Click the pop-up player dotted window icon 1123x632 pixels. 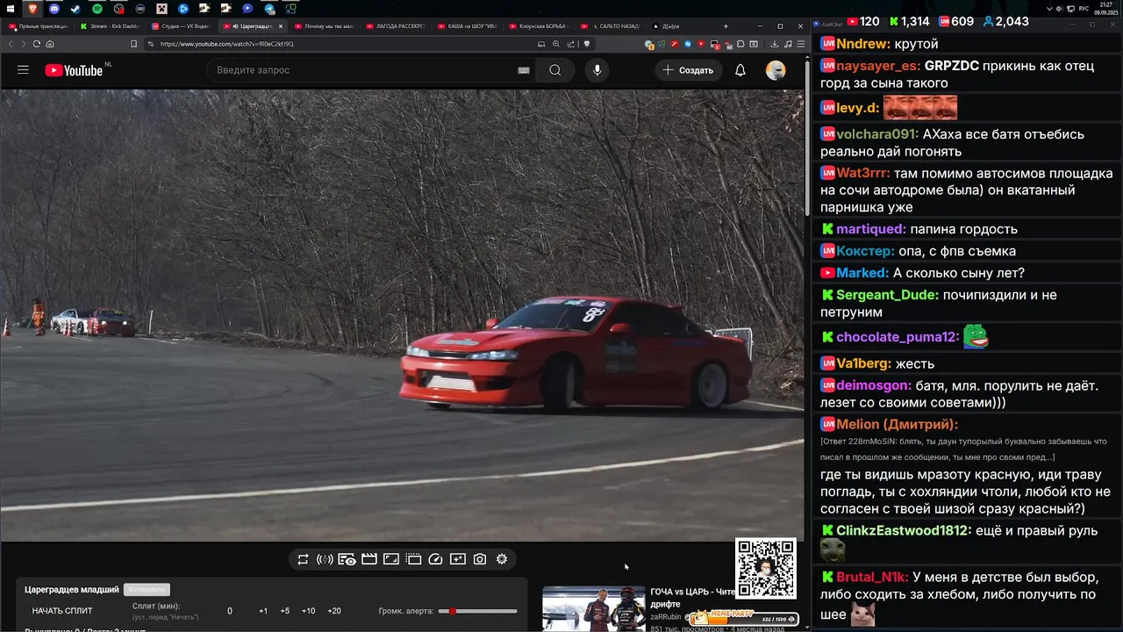point(413,559)
